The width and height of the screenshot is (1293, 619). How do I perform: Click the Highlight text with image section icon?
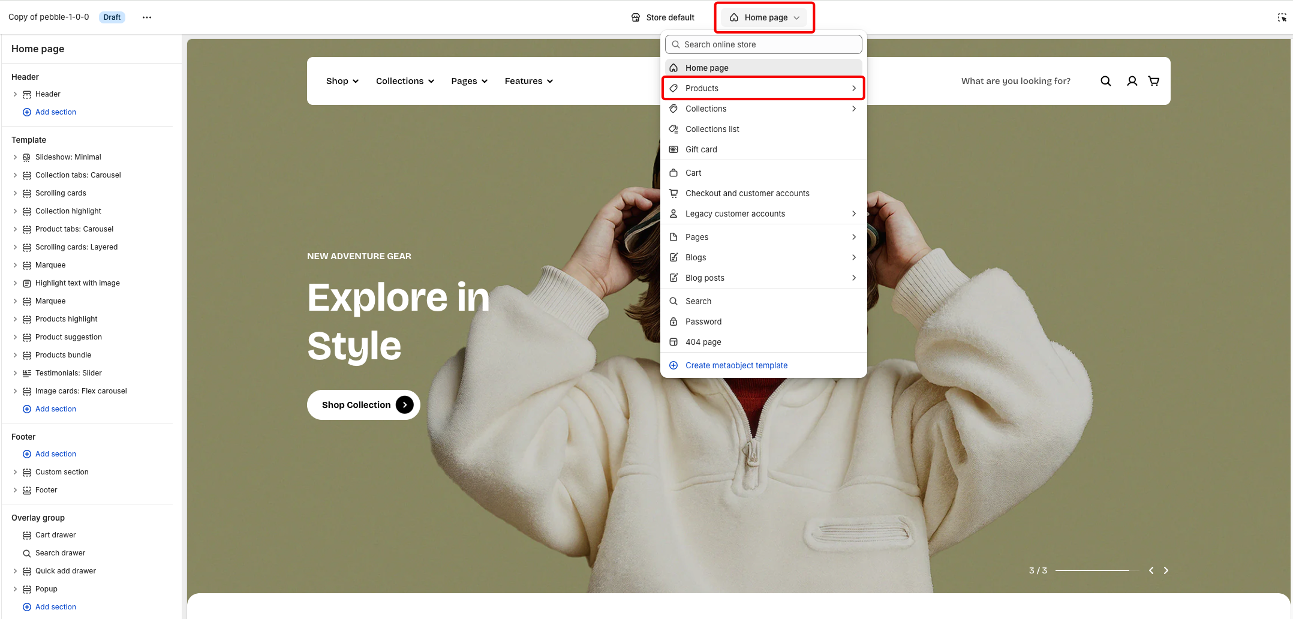coord(26,283)
